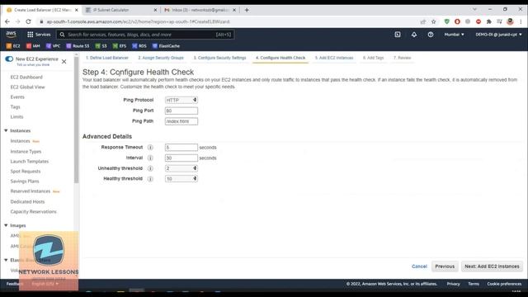Go to step 5 Add EC2 Instances

pos(334,58)
